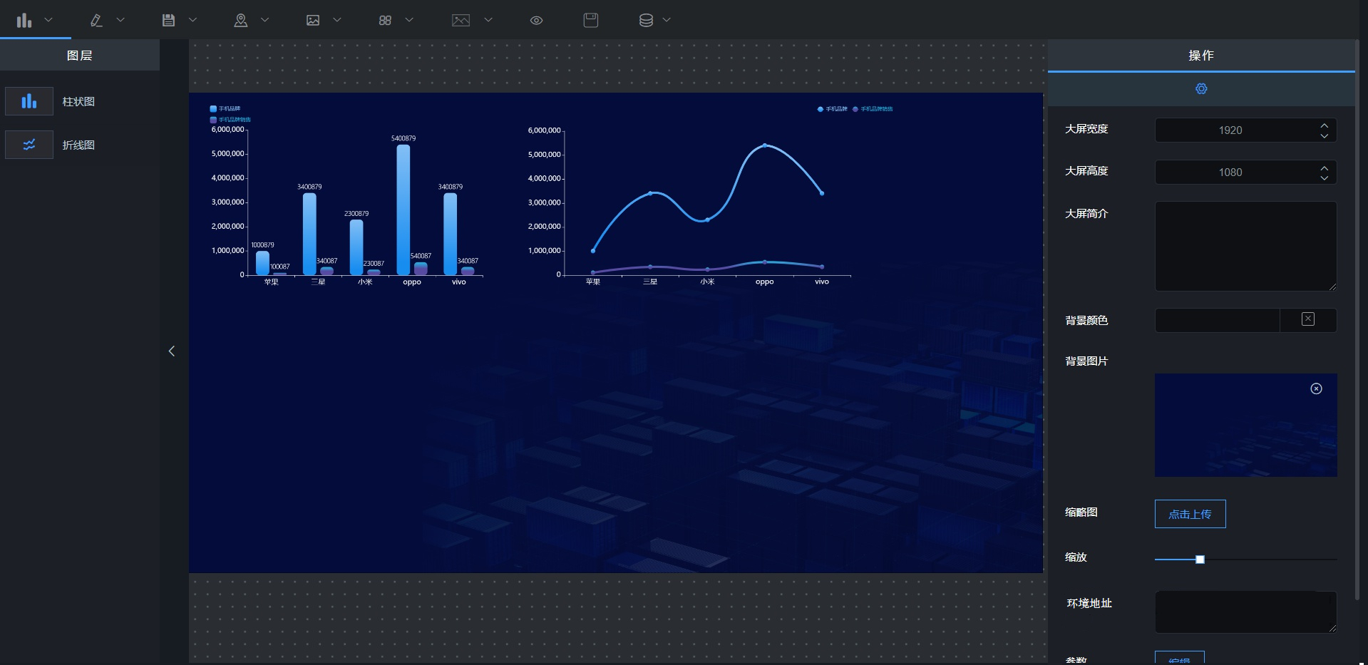Image resolution: width=1368 pixels, height=665 pixels.
Task: Expand the chevron next to database icon
Action: pyautogui.click(x=667, y=20)
